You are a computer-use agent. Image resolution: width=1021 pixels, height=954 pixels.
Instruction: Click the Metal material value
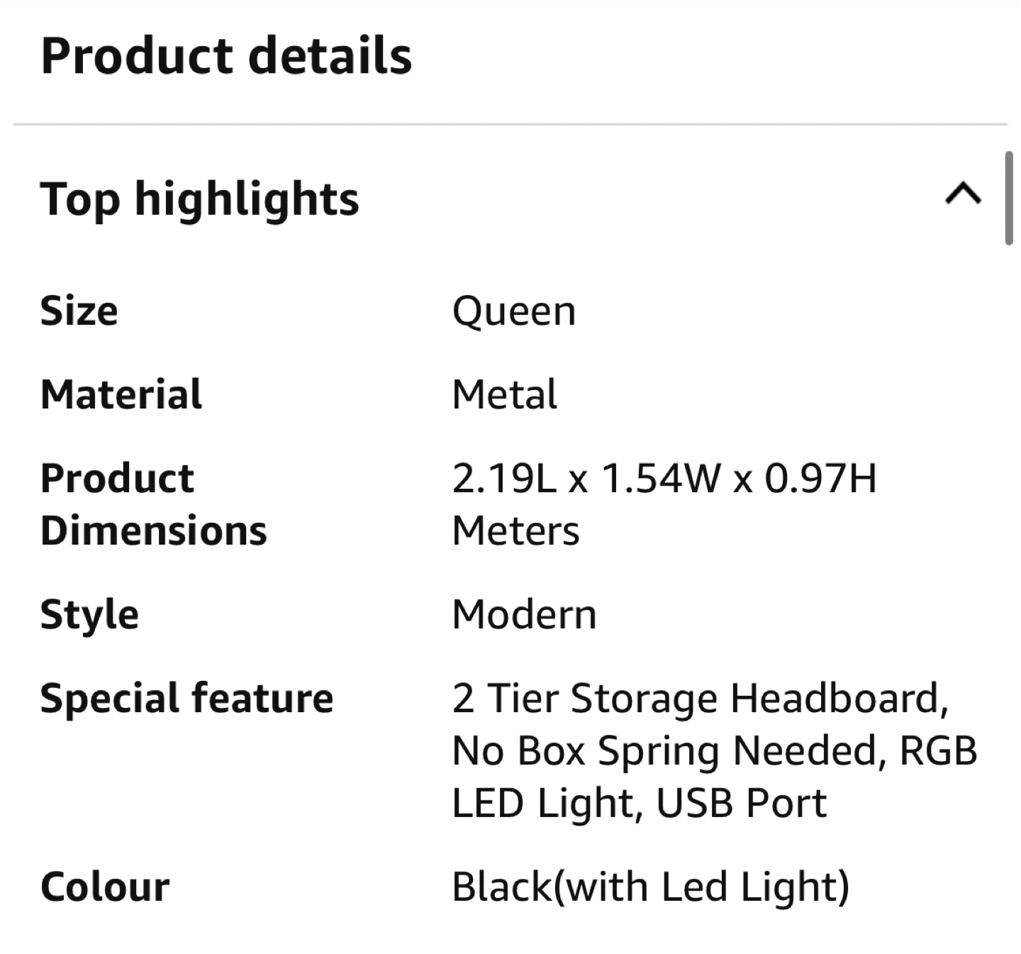point(505,394)
